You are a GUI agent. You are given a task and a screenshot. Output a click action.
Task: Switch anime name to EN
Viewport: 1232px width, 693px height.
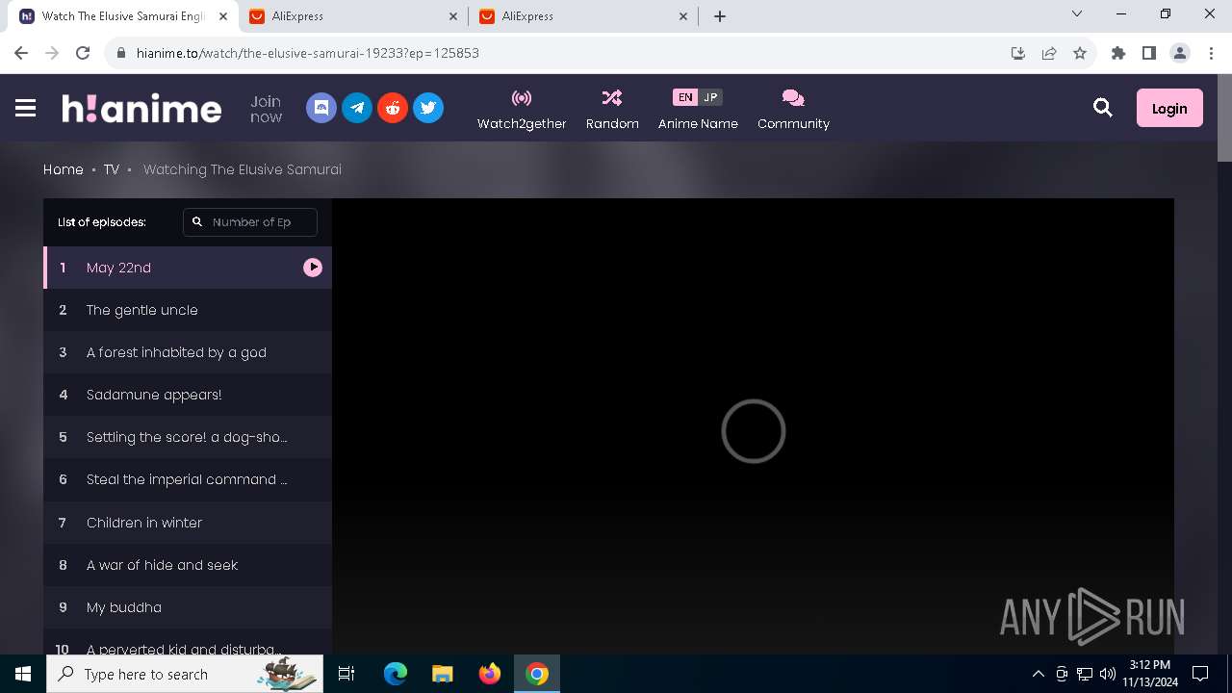click(684, 97)
